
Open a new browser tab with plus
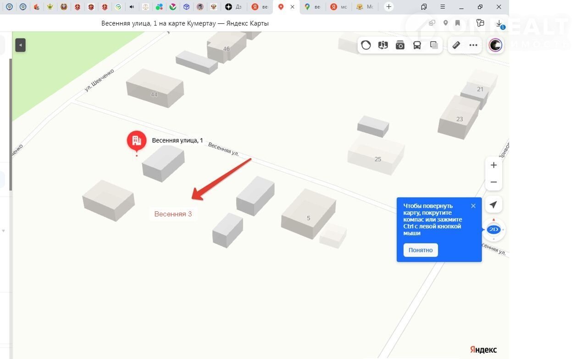(x=388, y=7)
